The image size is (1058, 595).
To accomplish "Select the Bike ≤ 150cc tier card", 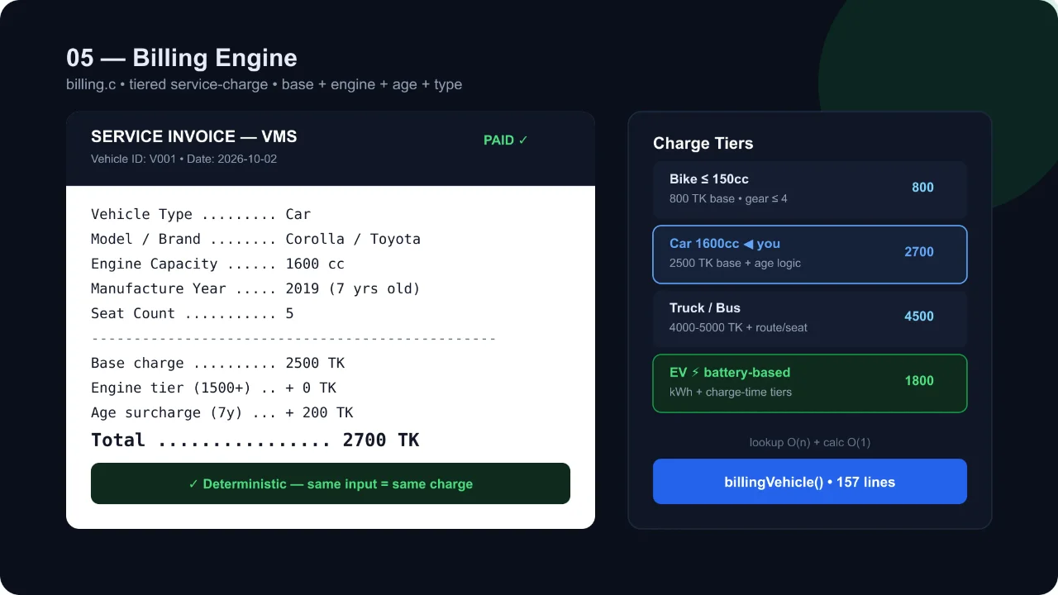I will click(810, 188).
